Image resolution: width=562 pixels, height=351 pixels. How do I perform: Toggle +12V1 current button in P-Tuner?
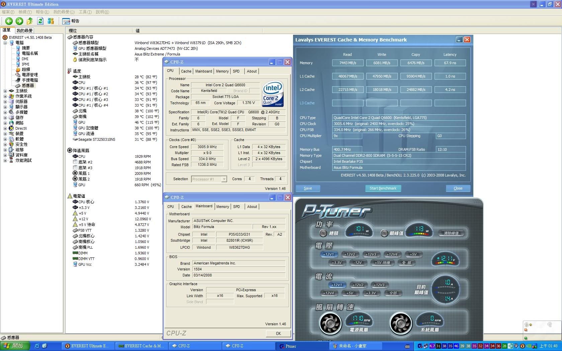tap(337, 285)
